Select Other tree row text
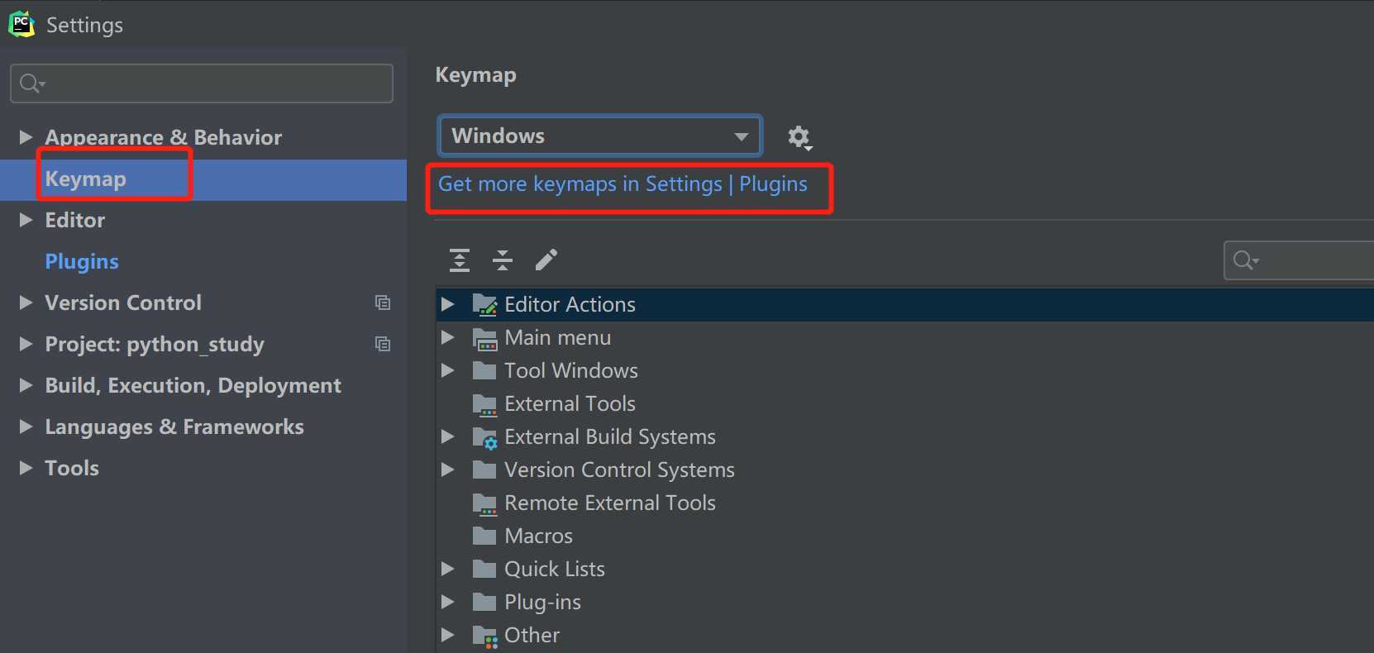The image size is (1374, 653). 532,635
